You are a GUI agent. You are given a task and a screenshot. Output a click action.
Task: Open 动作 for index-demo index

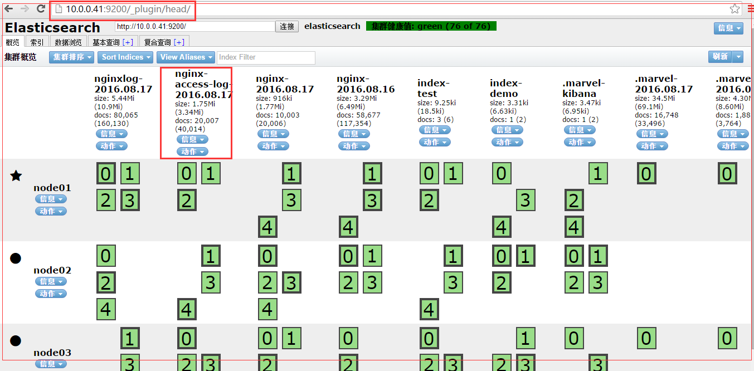[507, 142]
